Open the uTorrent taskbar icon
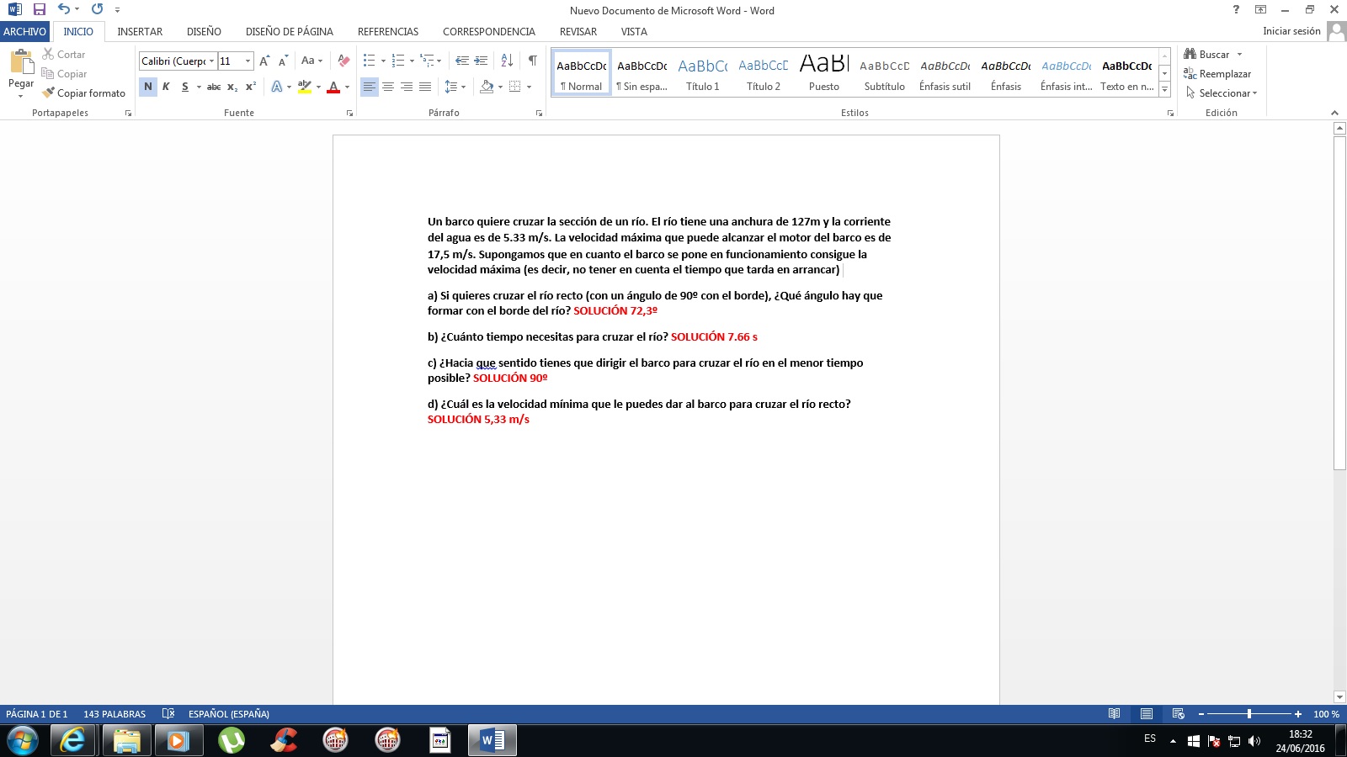Viewport: 1347px width, 757px height. click(231, 740)
